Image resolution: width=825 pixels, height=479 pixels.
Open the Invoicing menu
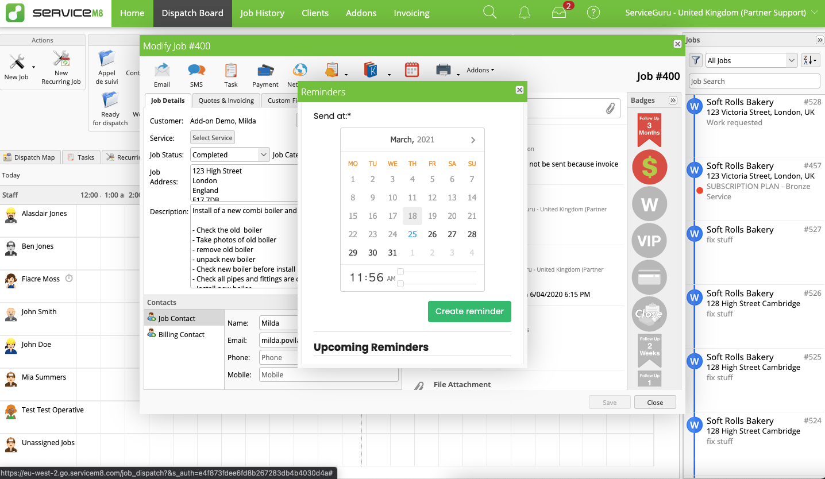411,13
